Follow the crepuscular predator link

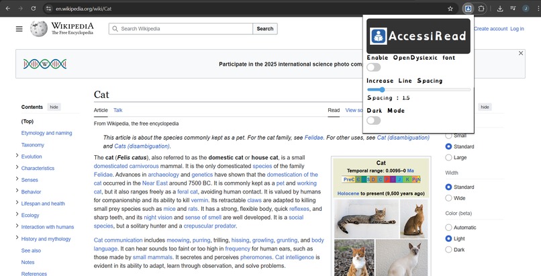(x=210, y=226)
